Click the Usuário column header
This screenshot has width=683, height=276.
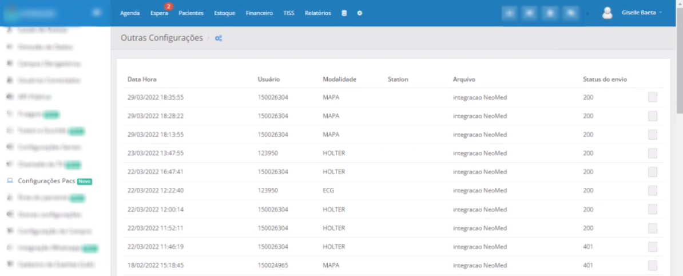pos(269,80)
